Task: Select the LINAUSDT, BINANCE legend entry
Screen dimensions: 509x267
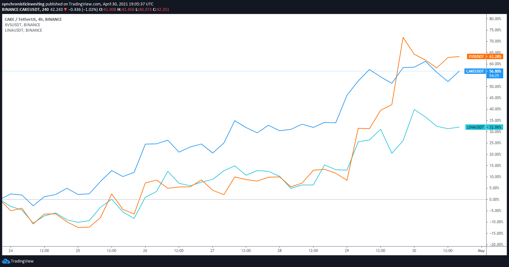Action: click(23, 30)
